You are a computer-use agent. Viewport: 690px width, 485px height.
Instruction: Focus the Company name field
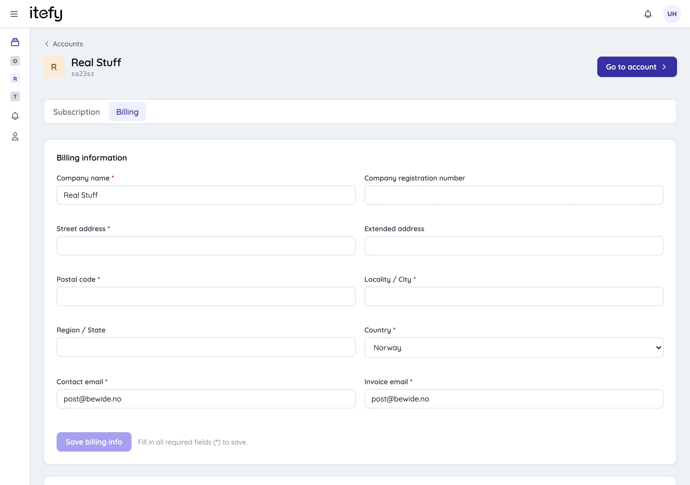(206, 195)
